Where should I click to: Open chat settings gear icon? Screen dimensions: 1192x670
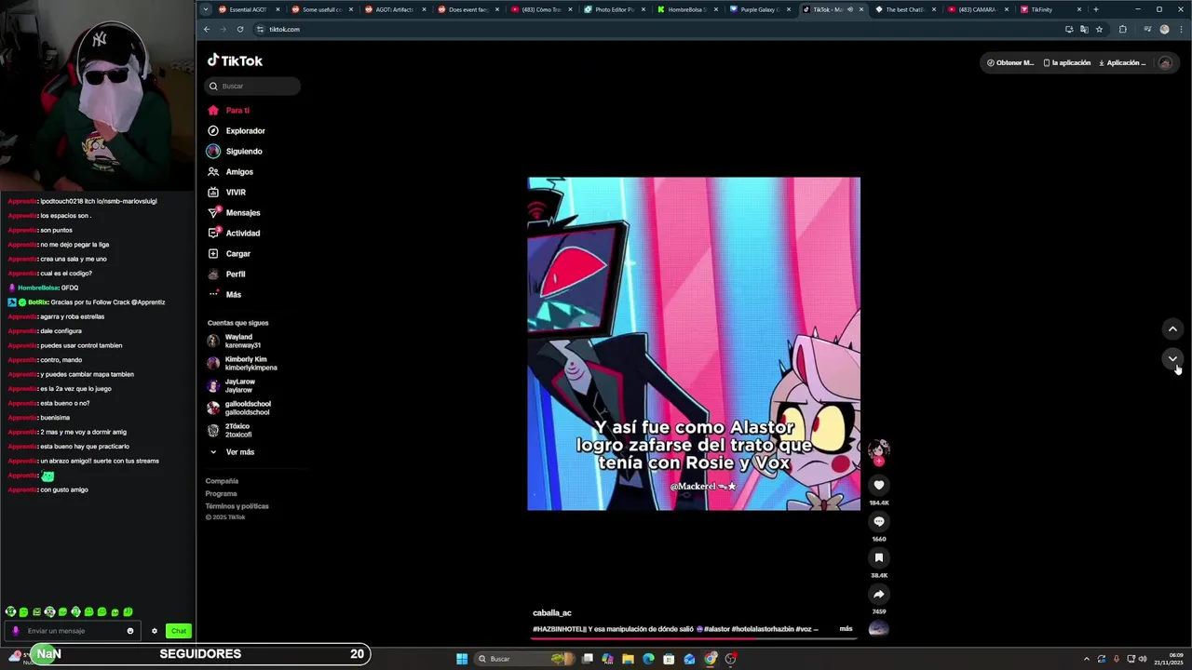(155, 631)
